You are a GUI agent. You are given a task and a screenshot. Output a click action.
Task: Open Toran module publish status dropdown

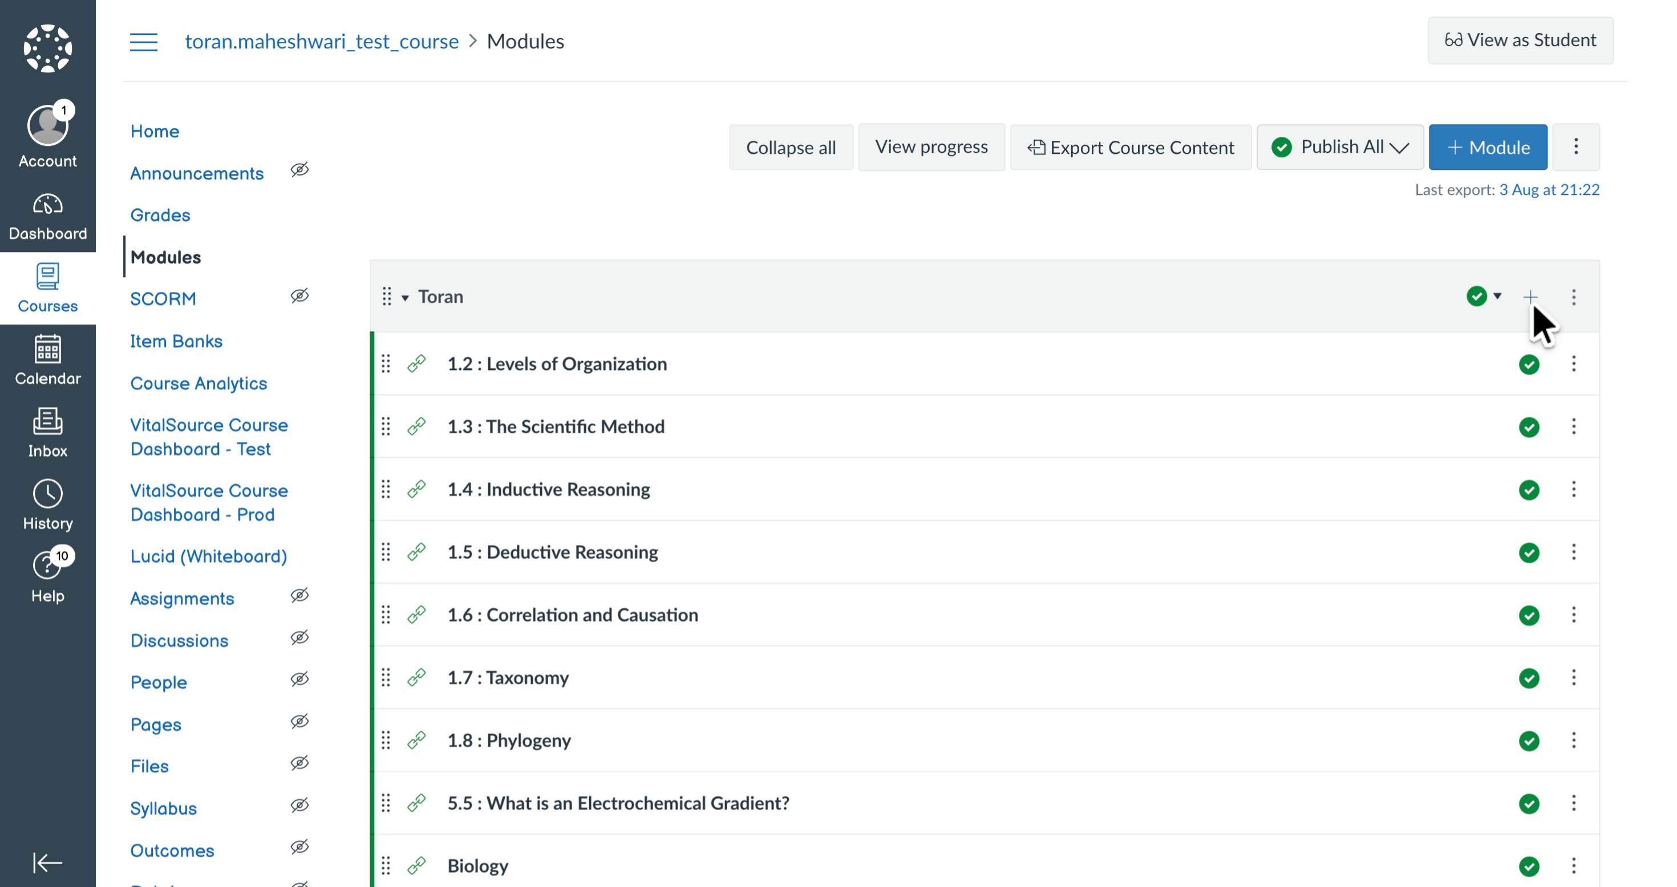tap(1484, 296)
